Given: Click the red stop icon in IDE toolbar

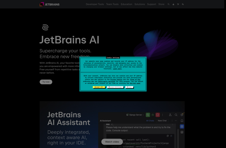Looking at the screenshot, I should [157, 115].
